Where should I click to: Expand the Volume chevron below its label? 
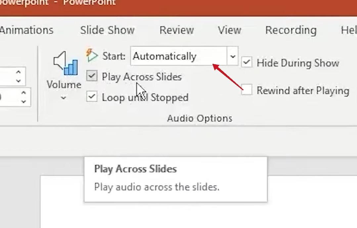pyautogui.click(x=64, y=98)
